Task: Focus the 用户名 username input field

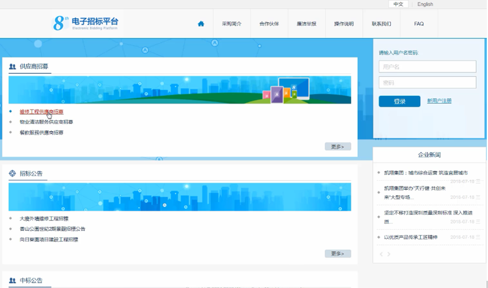Action: [427, 66]
